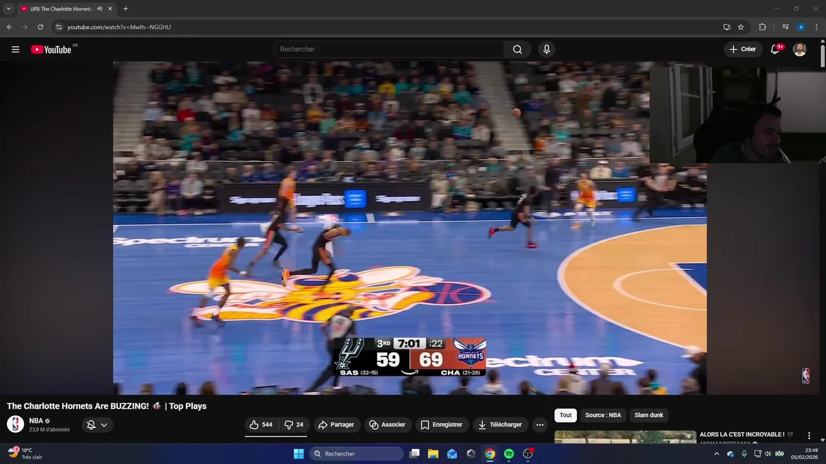This screenshot has height=464, width=826.
Task: Open Chrome media controls icon
Action: click(785, 27)
